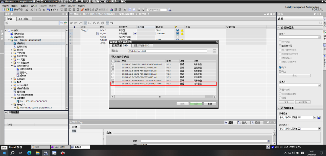Check the box for GSDML-V2.3-EBYTE-PN1-D25-20241217.xml
This screenshot has height=156, width=326.
click(x=113, y=84)
